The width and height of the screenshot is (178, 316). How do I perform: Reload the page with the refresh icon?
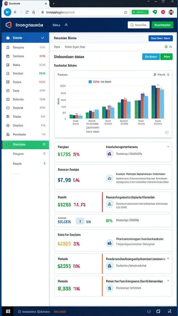tap(27, 12)
